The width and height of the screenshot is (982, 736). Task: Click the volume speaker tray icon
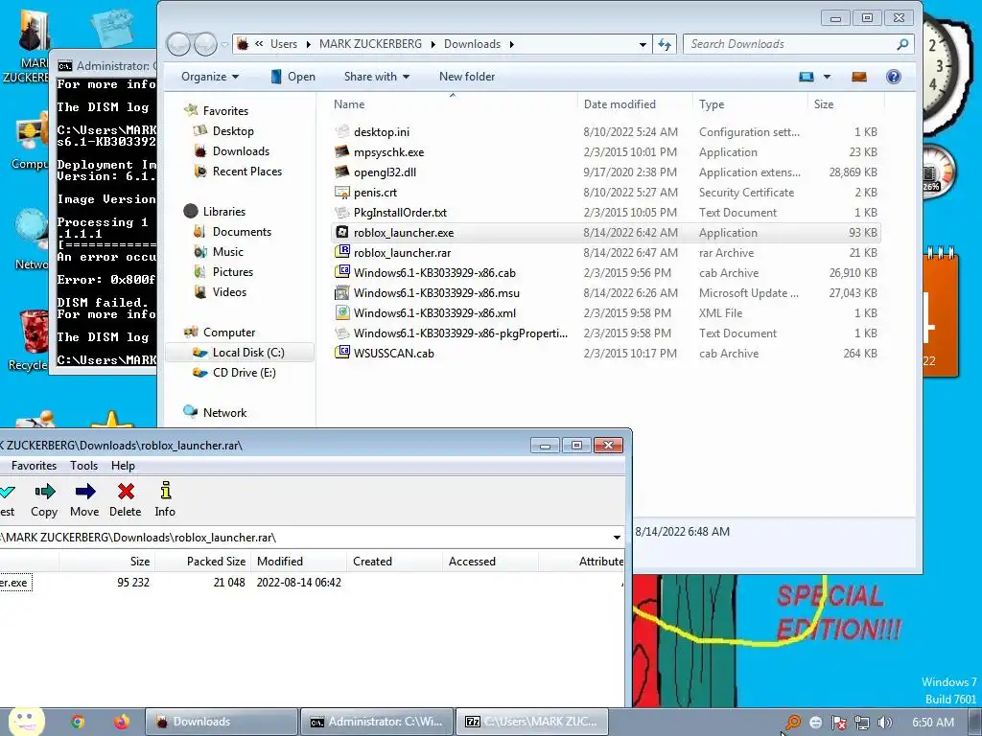click(884, 723)
